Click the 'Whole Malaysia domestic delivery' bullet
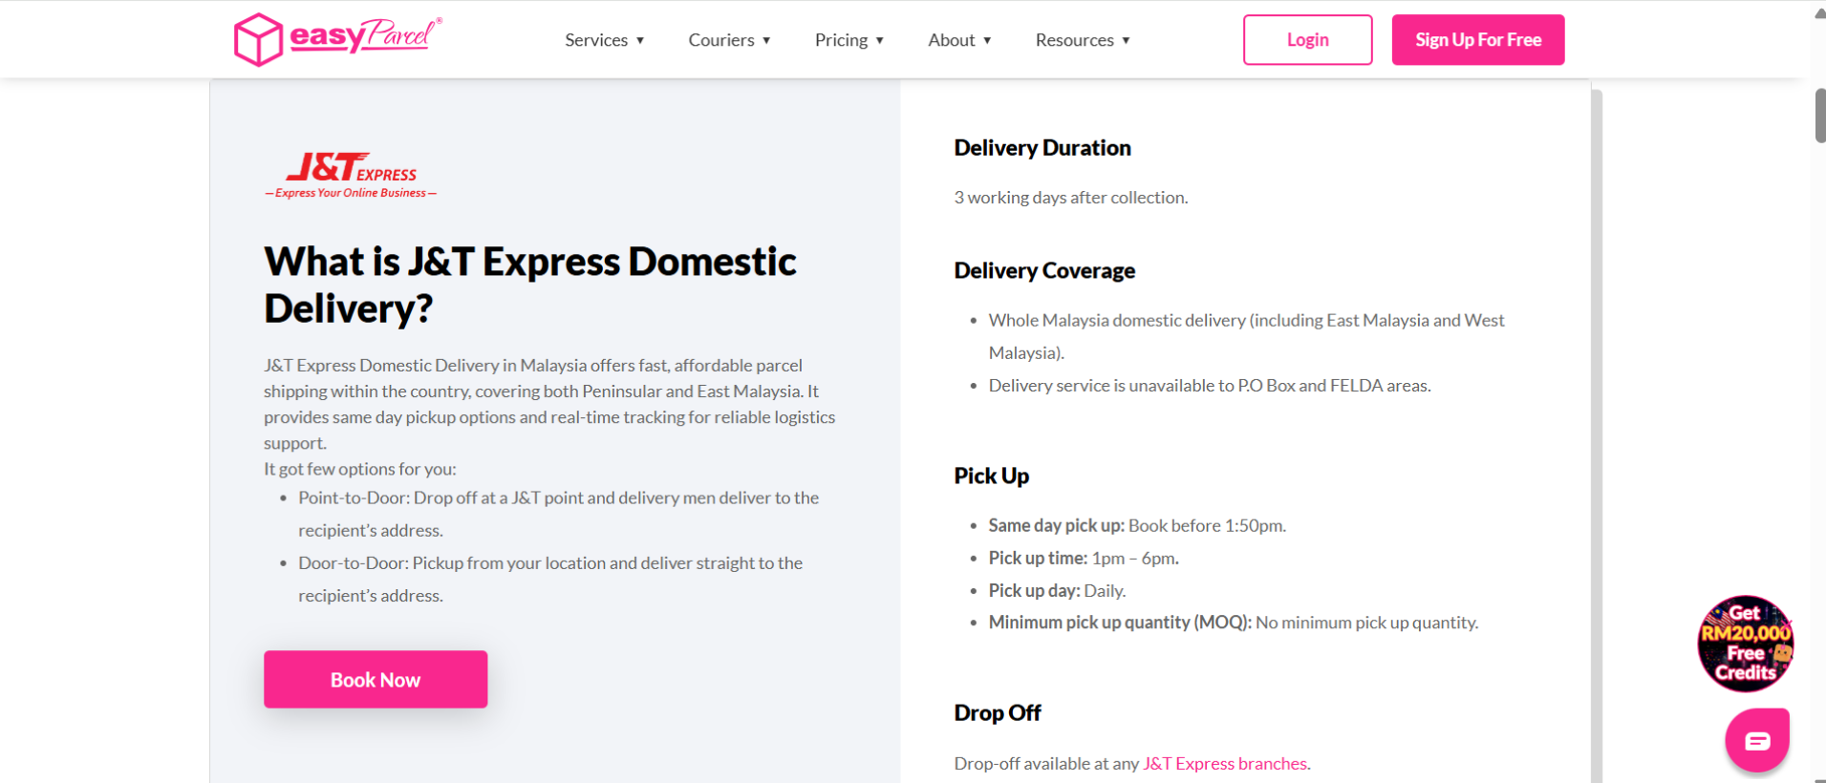Viewport: 1826px width, 783px height. [1246, 336]
